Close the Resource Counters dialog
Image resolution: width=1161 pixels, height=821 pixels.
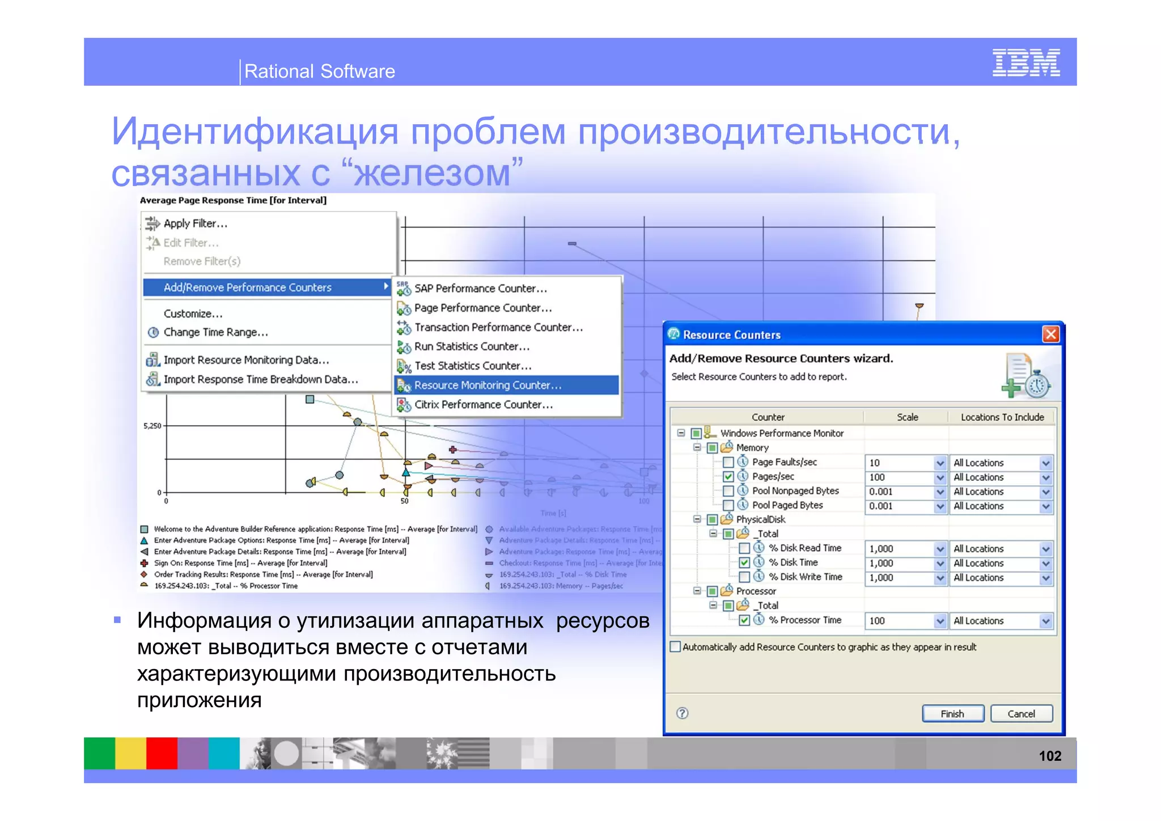click(1050, 334)
